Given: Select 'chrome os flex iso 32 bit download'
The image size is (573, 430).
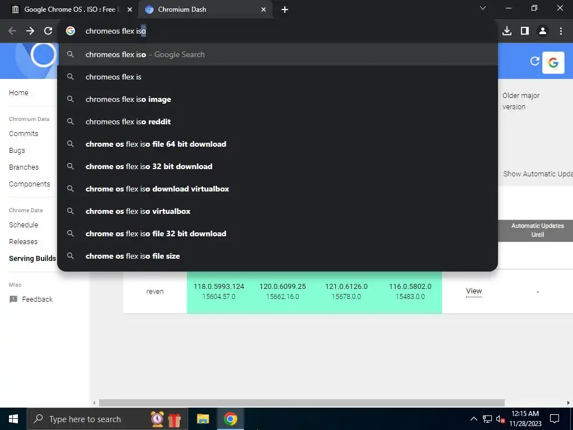Looking at the screenshot, I should [278, 166].
